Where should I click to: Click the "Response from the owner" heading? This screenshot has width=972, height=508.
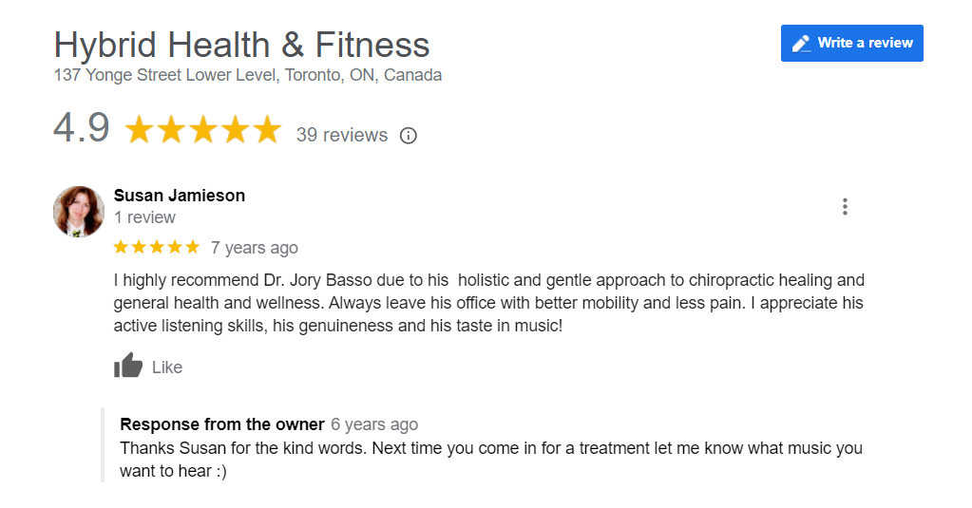pyautogui.click(x=222, y=424)
